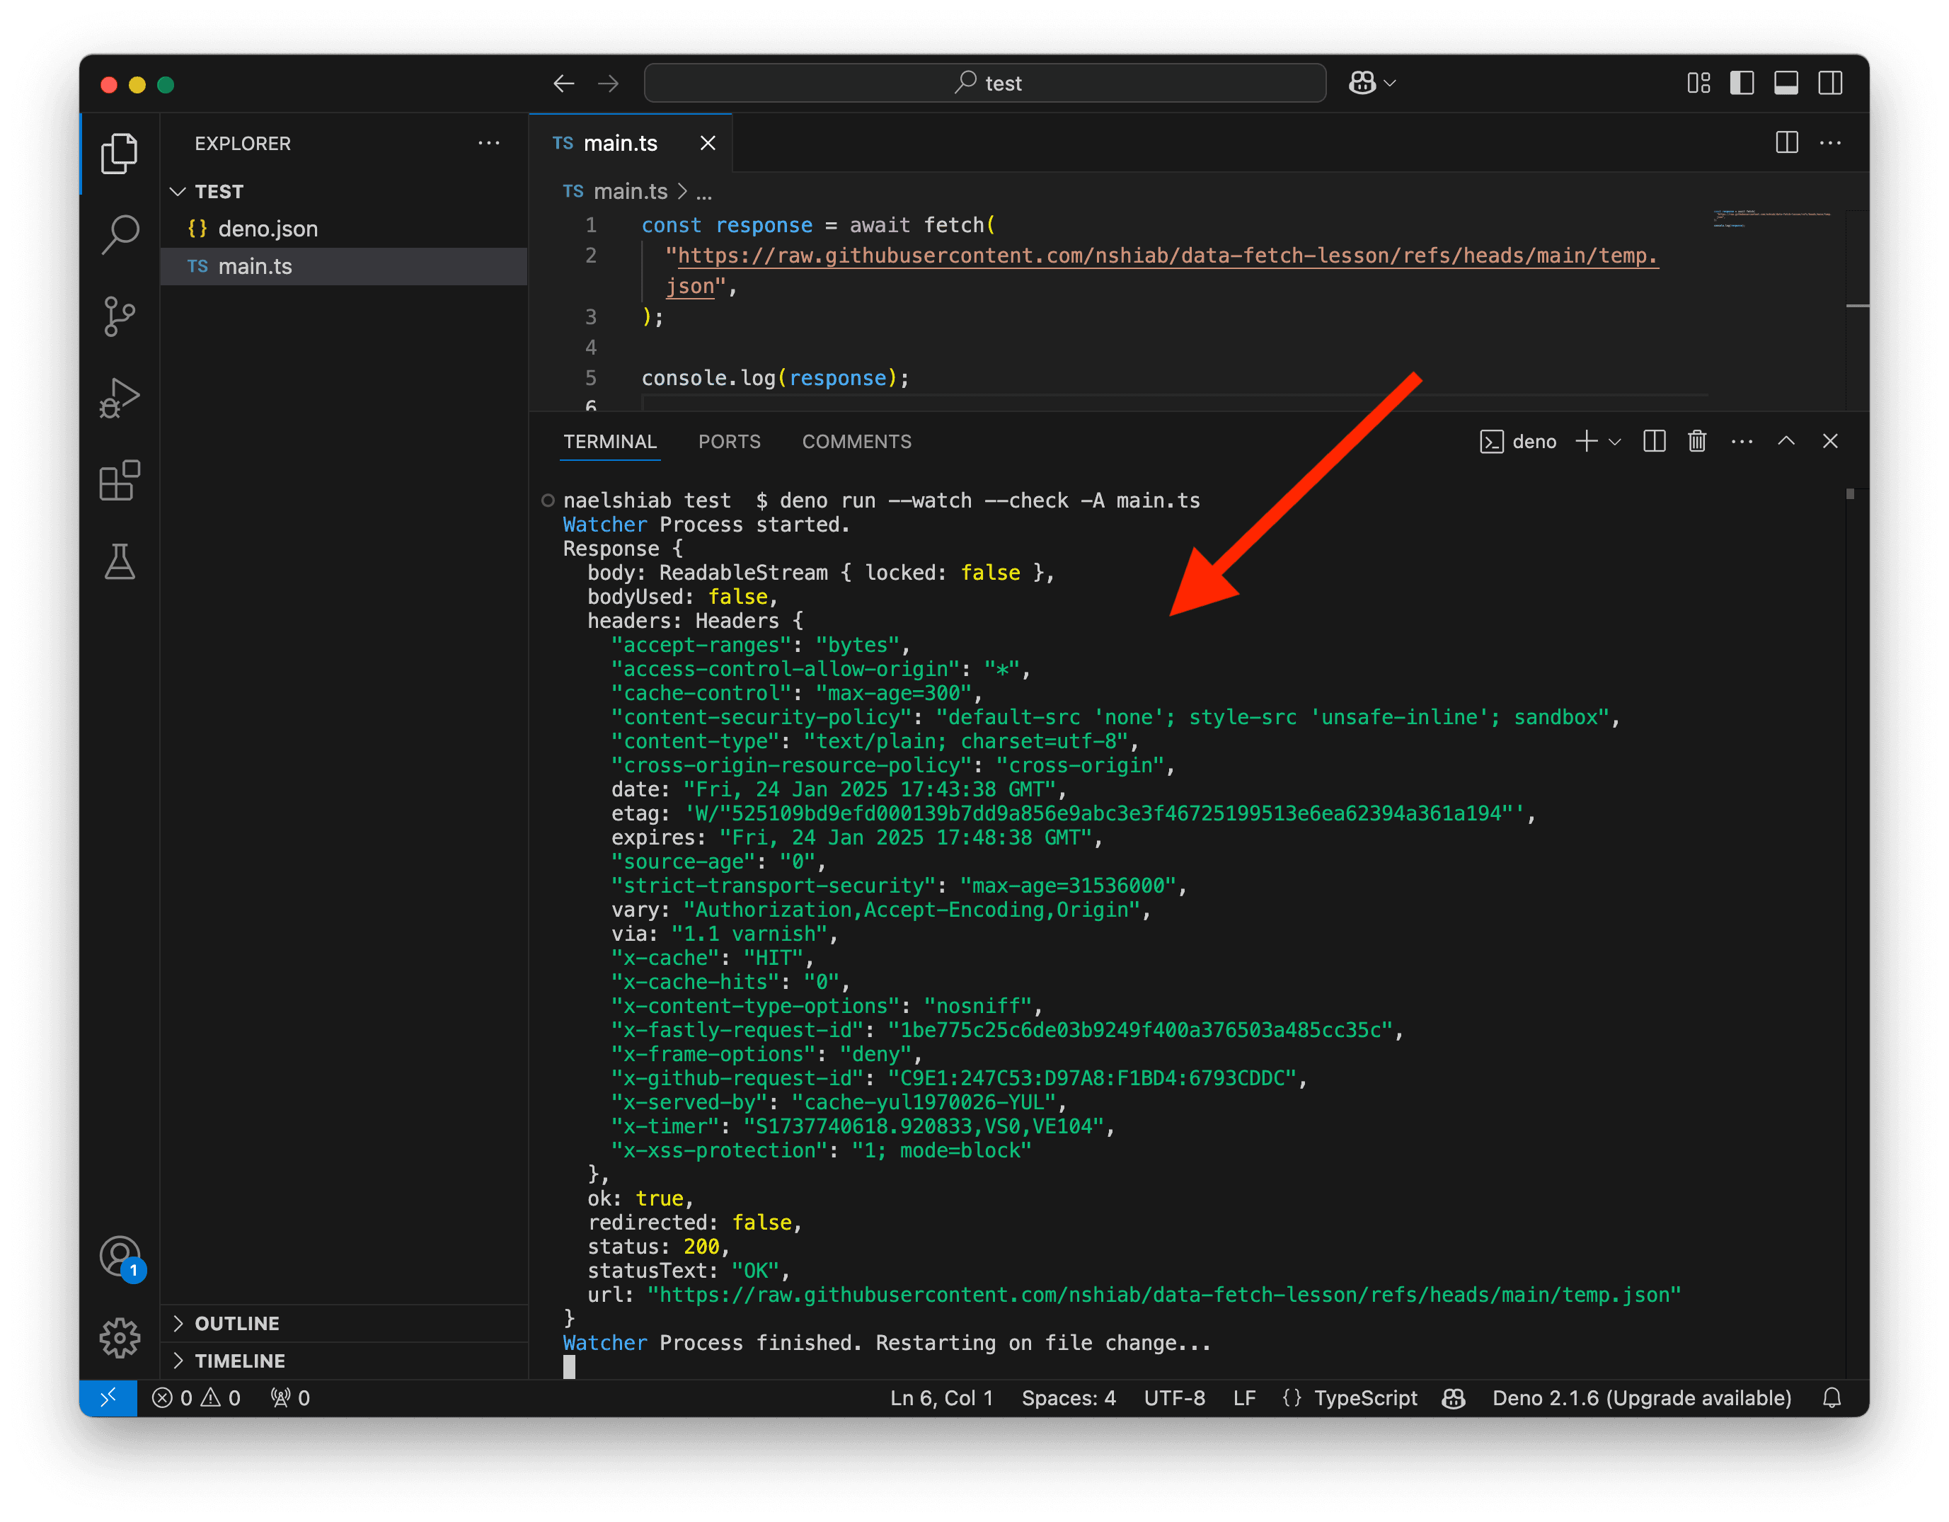Screen dimensions: 1949x1522
Task: Open the Search view in activity bar
Action: pyautogui.click(x=120, y=235)
